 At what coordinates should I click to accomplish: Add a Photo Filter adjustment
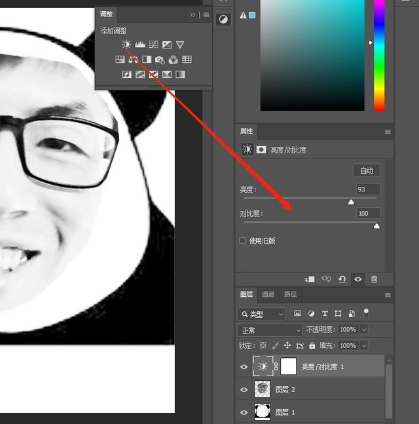click(160, 60)
